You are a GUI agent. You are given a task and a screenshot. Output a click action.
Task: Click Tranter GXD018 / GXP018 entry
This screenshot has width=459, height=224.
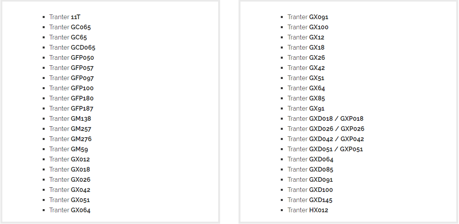(325, 118)
